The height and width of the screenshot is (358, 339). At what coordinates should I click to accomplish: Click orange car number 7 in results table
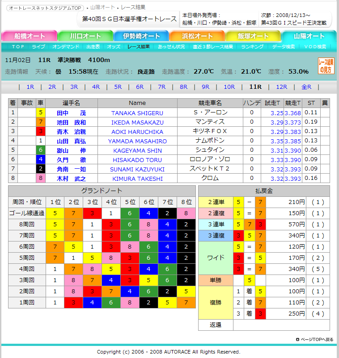click(x=41, y=122)
